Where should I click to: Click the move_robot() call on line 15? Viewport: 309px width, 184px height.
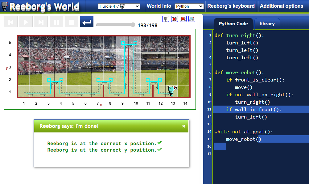[x=244, y=139]
